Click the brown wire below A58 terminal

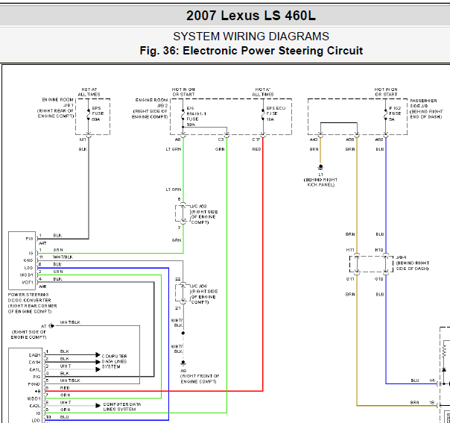[x=356, y=194]
